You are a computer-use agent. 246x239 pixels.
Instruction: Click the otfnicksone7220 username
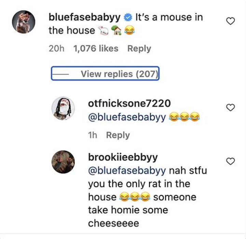129,103
